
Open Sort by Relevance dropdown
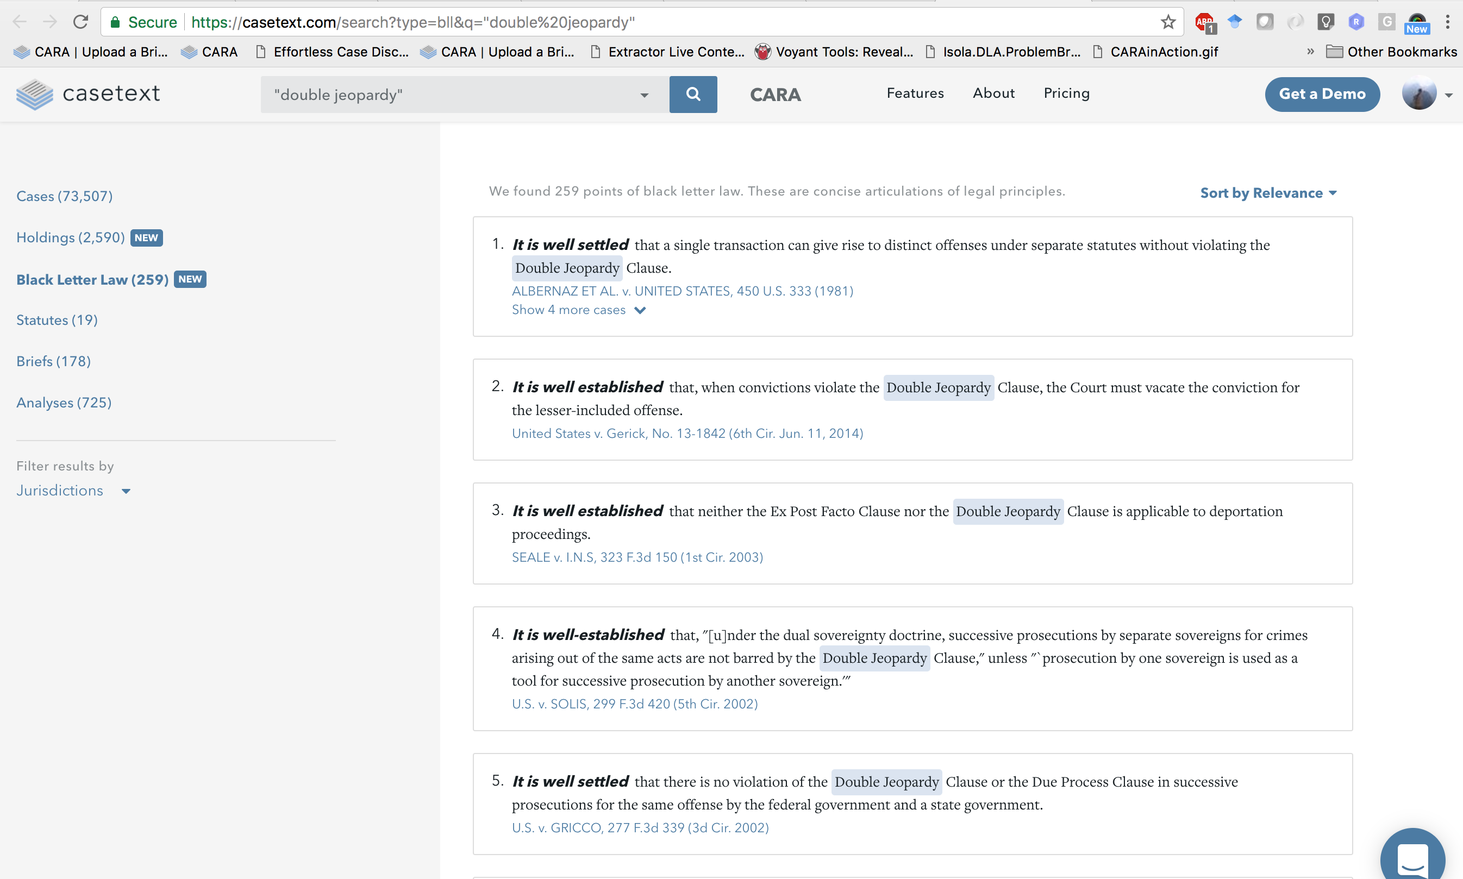pyautogui.click(x=1268, y=193)
